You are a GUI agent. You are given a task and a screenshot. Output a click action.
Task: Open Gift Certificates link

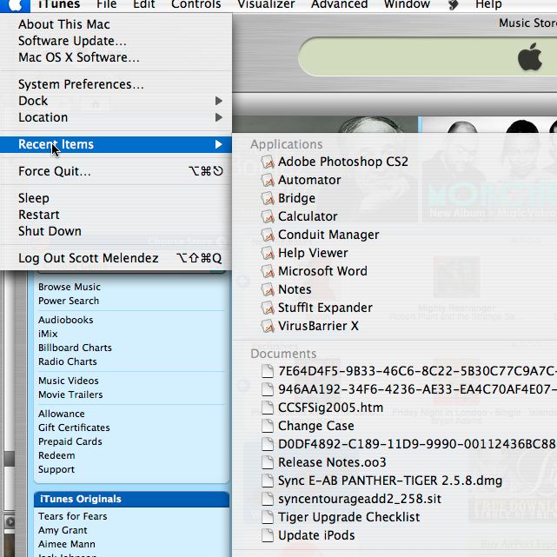tap(74, 428)
